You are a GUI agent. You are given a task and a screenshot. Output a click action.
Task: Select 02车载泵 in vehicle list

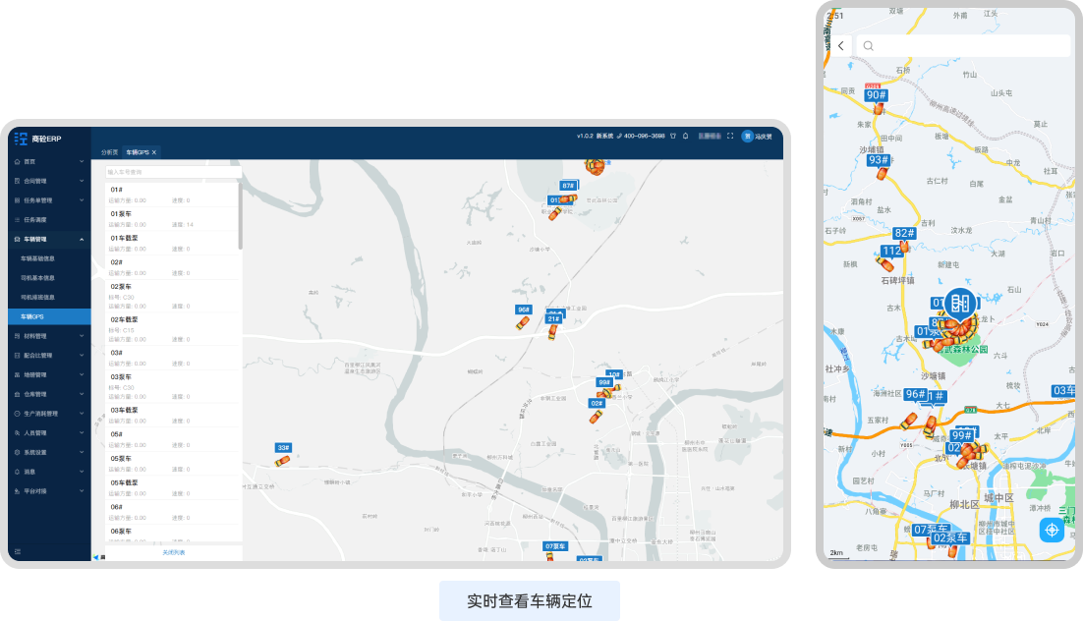pyautogui.click(x=173, y=329)
